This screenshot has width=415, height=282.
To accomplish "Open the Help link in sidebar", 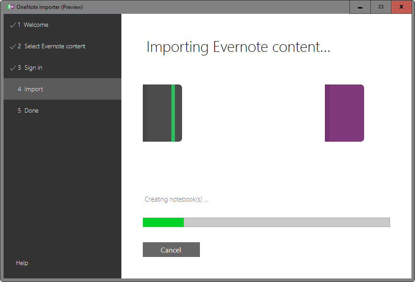I will pos(22,263).
